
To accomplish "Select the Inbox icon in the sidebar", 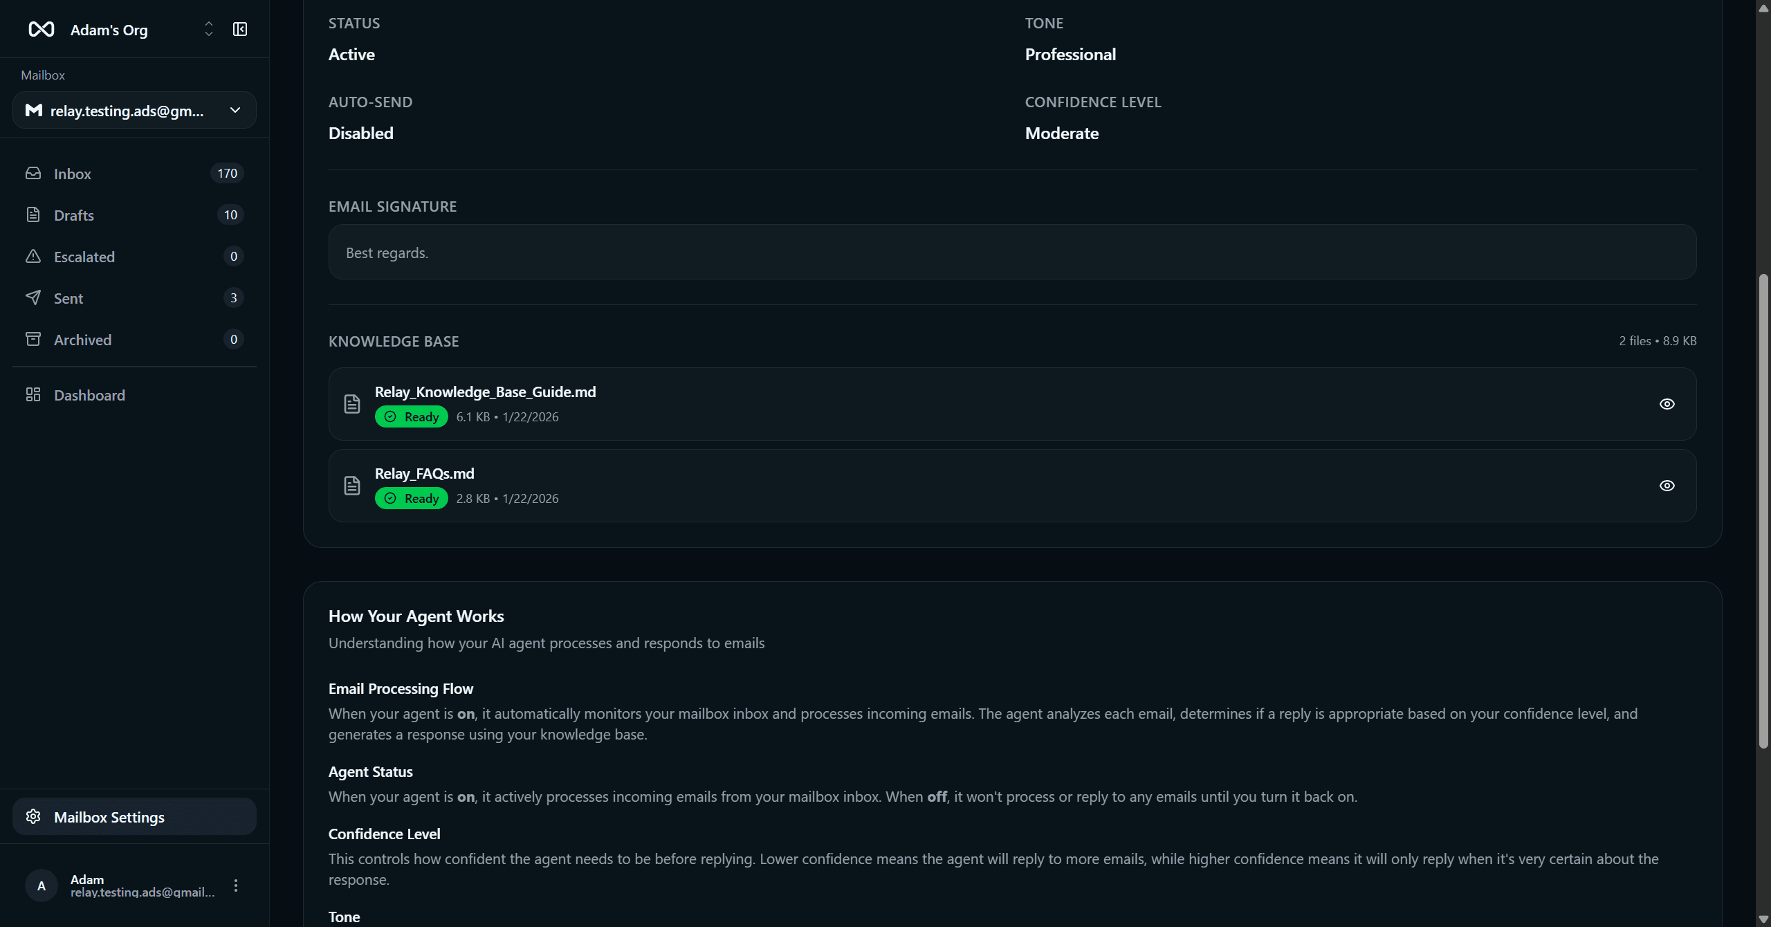I will [x=33, y=173].
